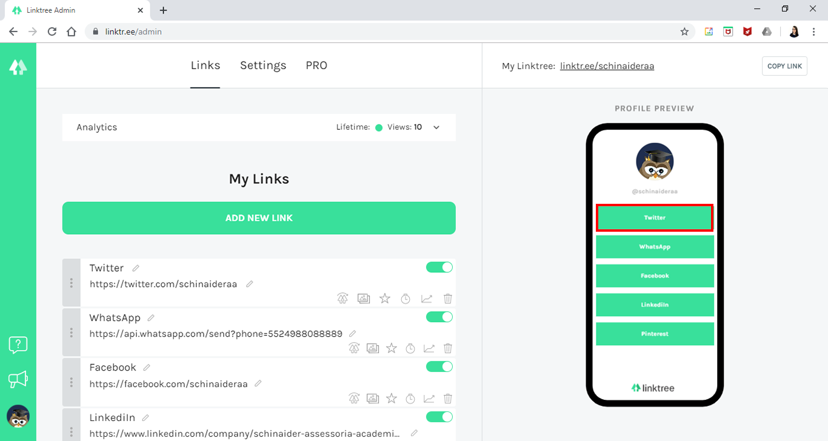Click ADD NEW LINK button

tap(259, 218)
